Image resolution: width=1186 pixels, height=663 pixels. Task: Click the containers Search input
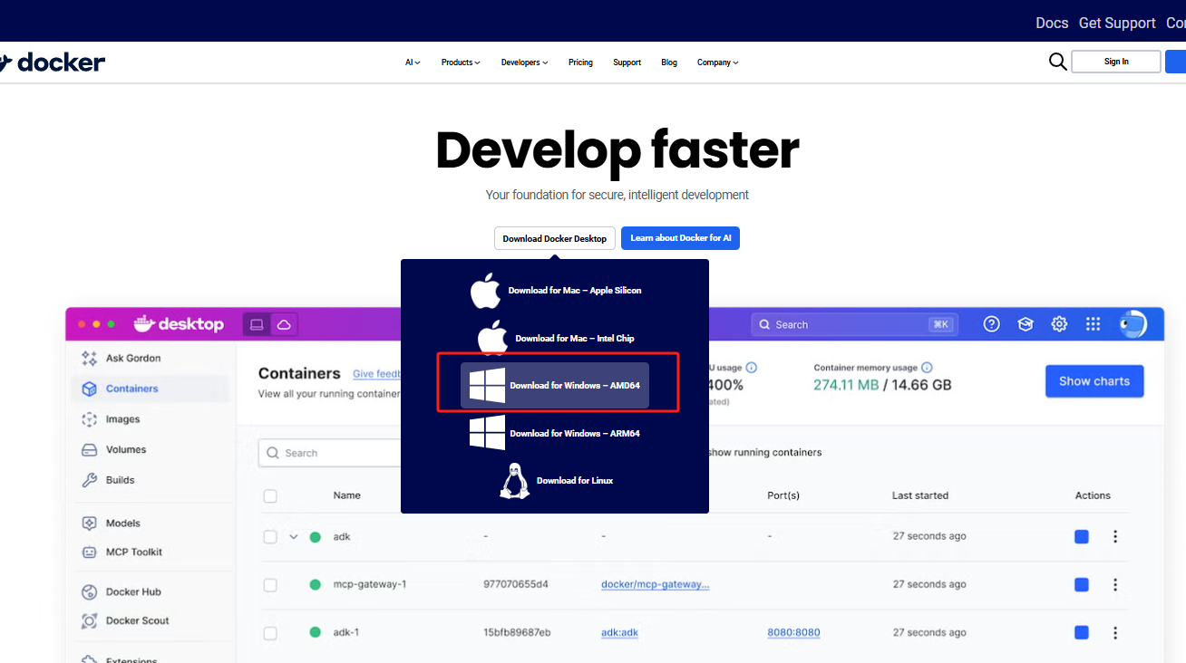pos(330,453)
